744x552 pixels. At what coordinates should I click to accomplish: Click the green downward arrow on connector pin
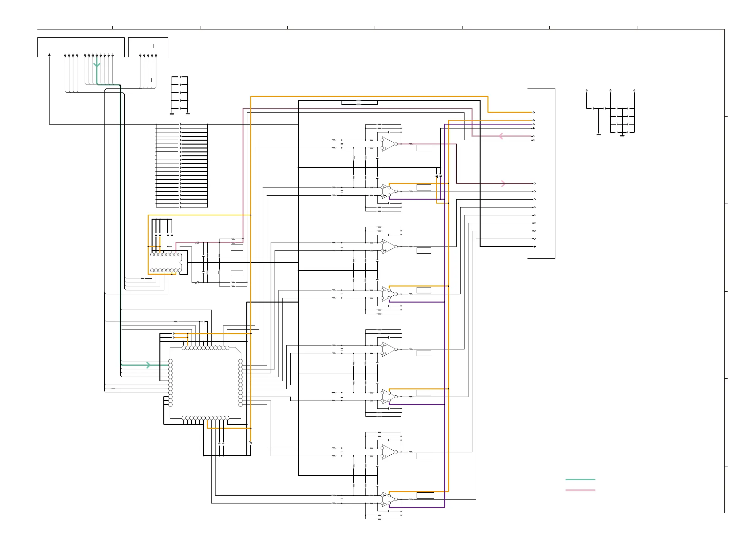tap(97, 65)
